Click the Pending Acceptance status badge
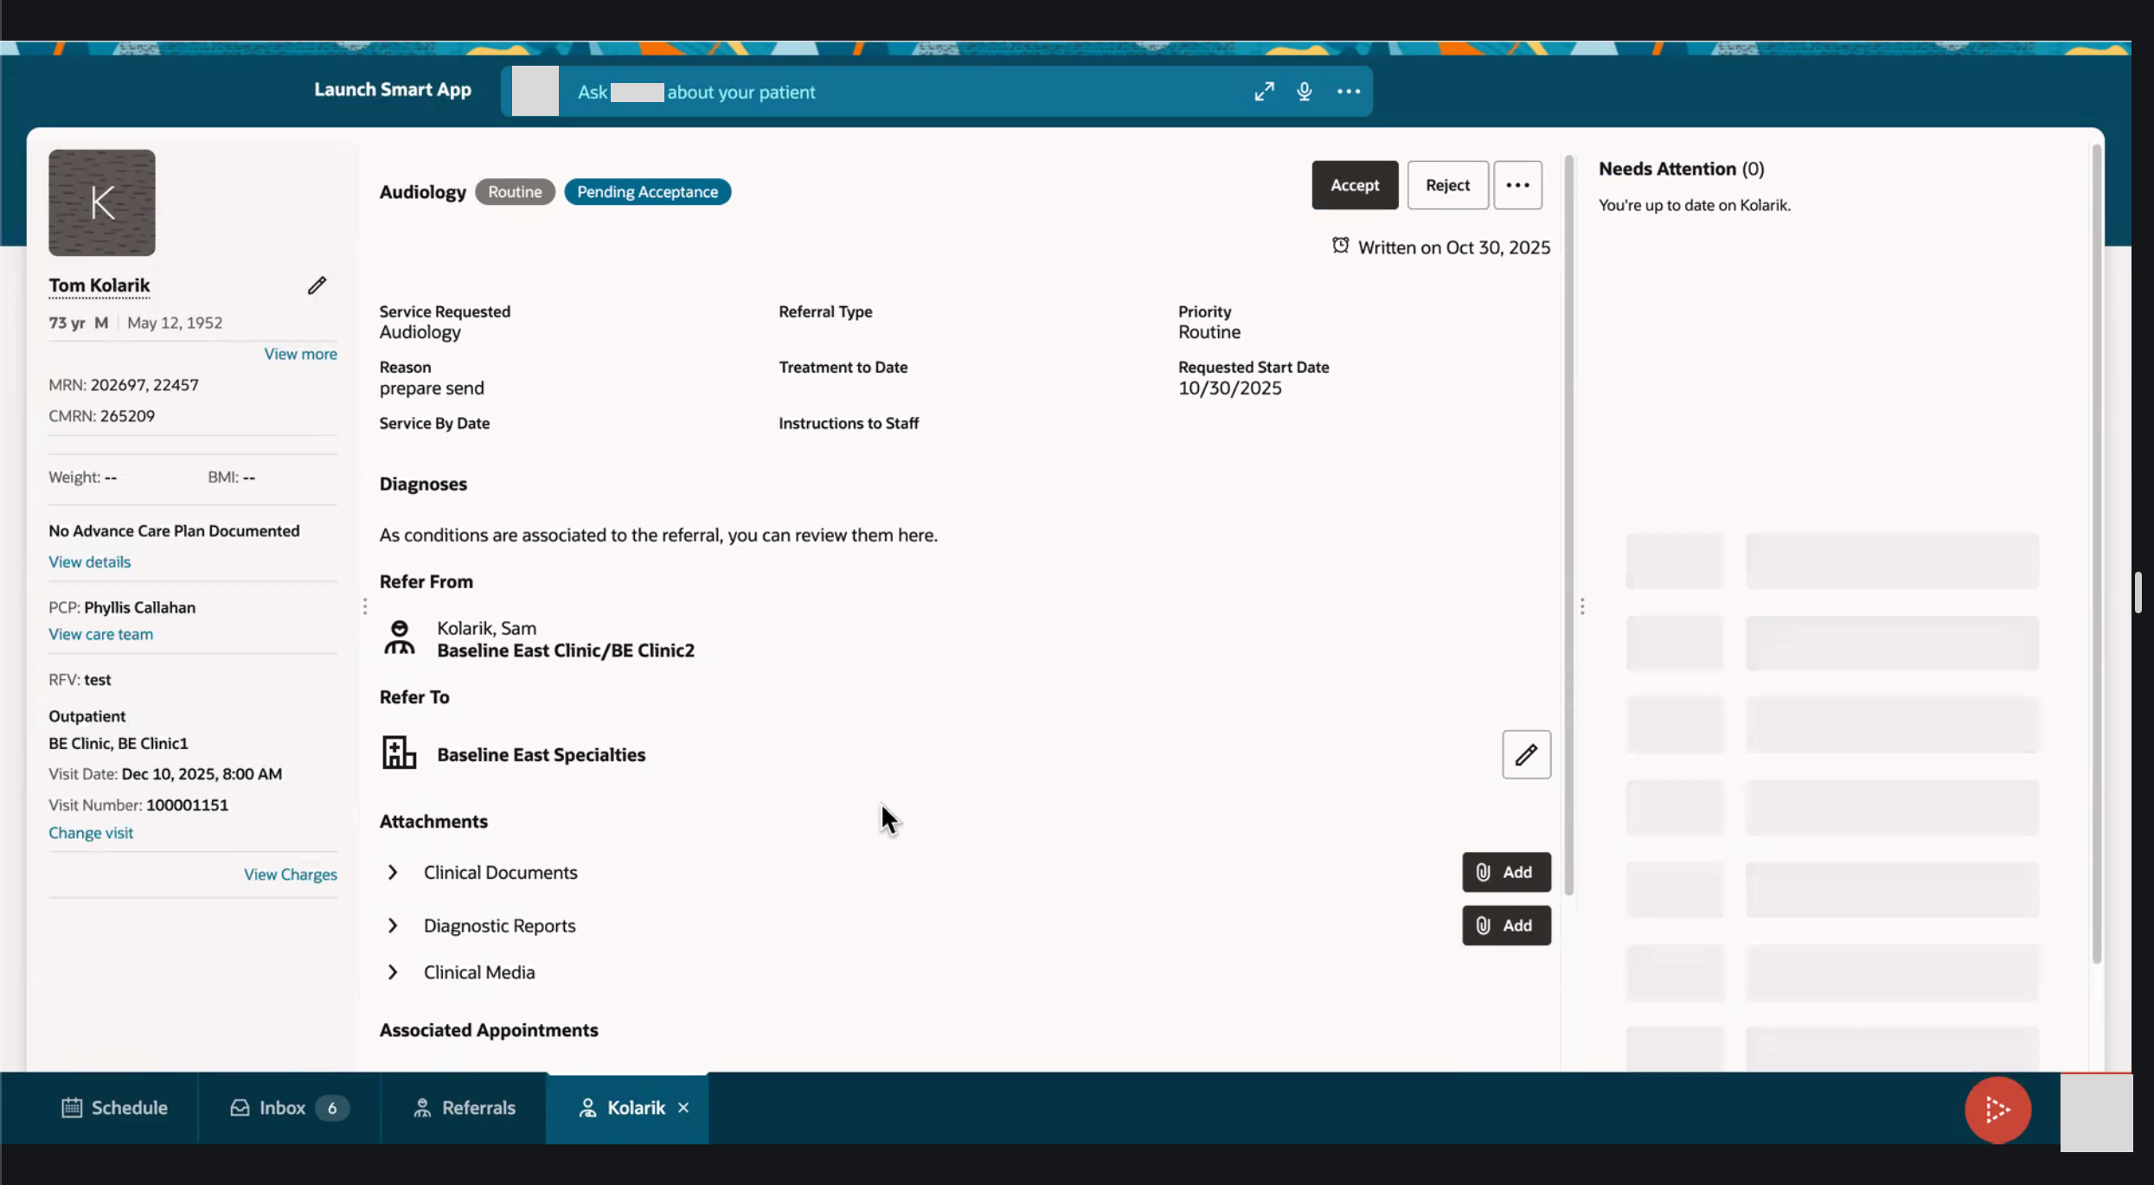Viewport: 2154px width, 1185px height. tap(647, 192)
